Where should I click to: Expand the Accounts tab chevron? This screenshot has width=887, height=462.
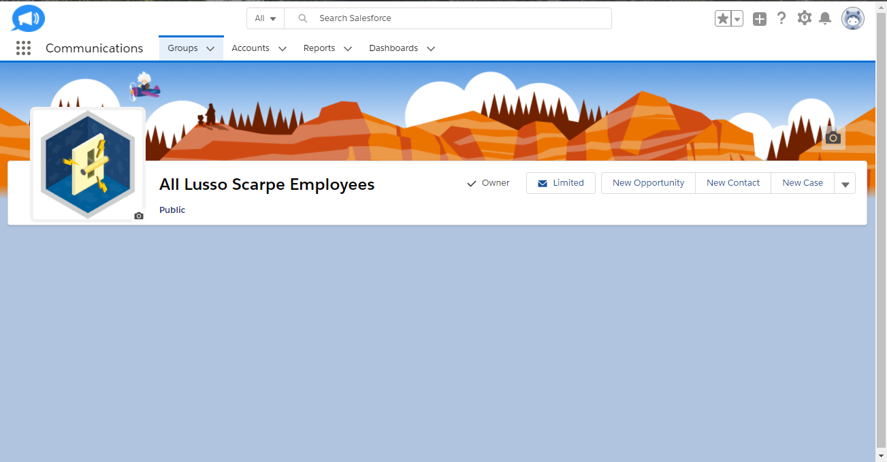point(283,49)
